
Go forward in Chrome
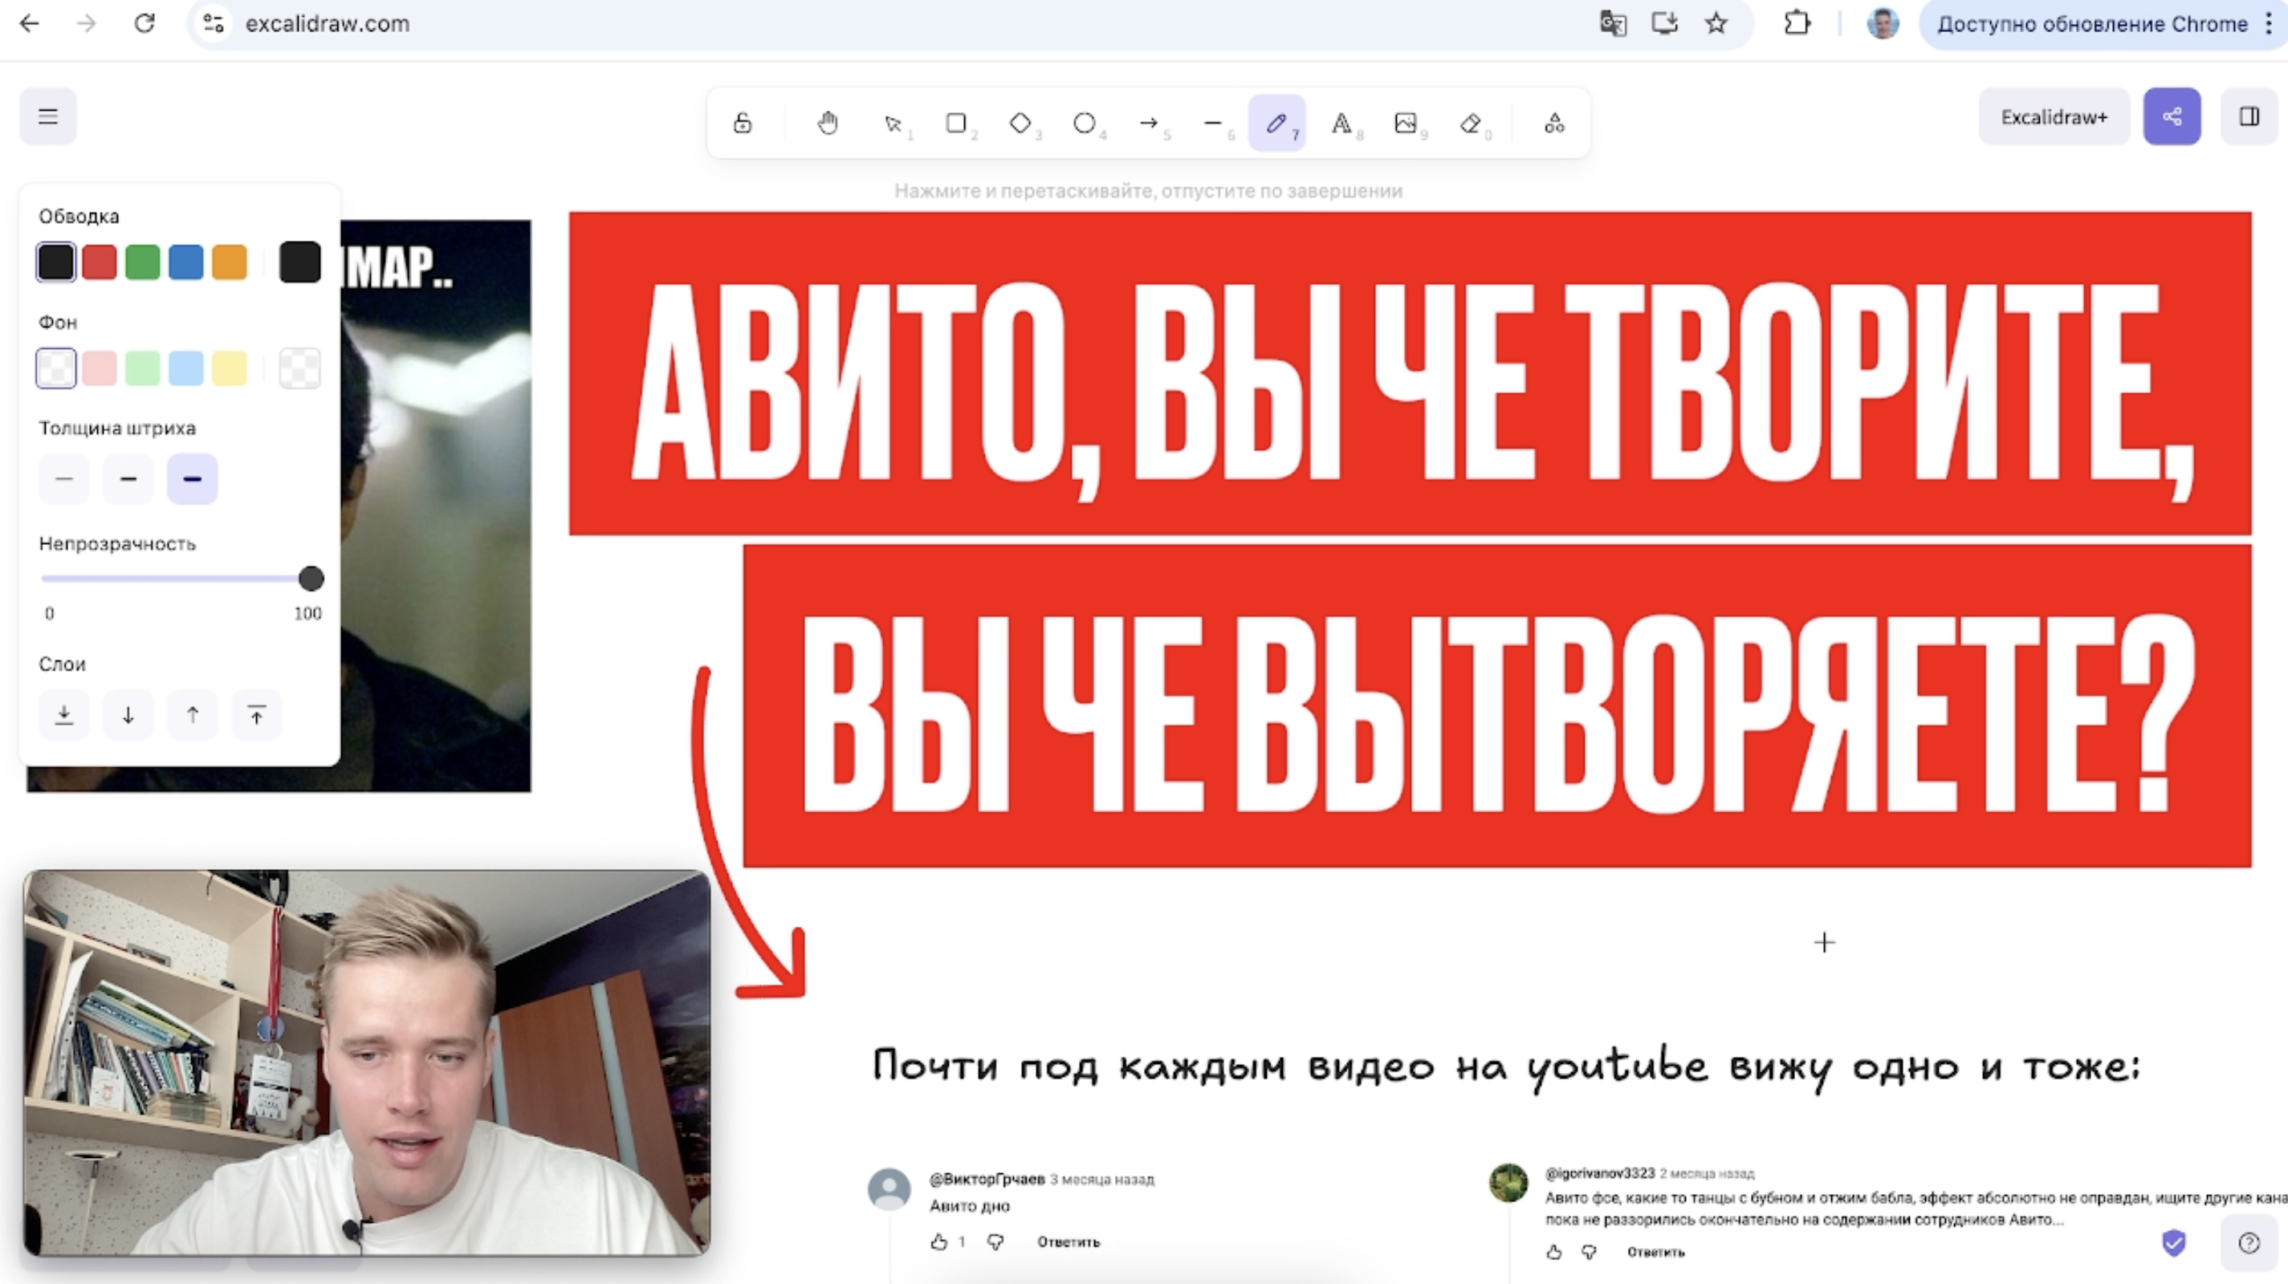tap(86, 24)
